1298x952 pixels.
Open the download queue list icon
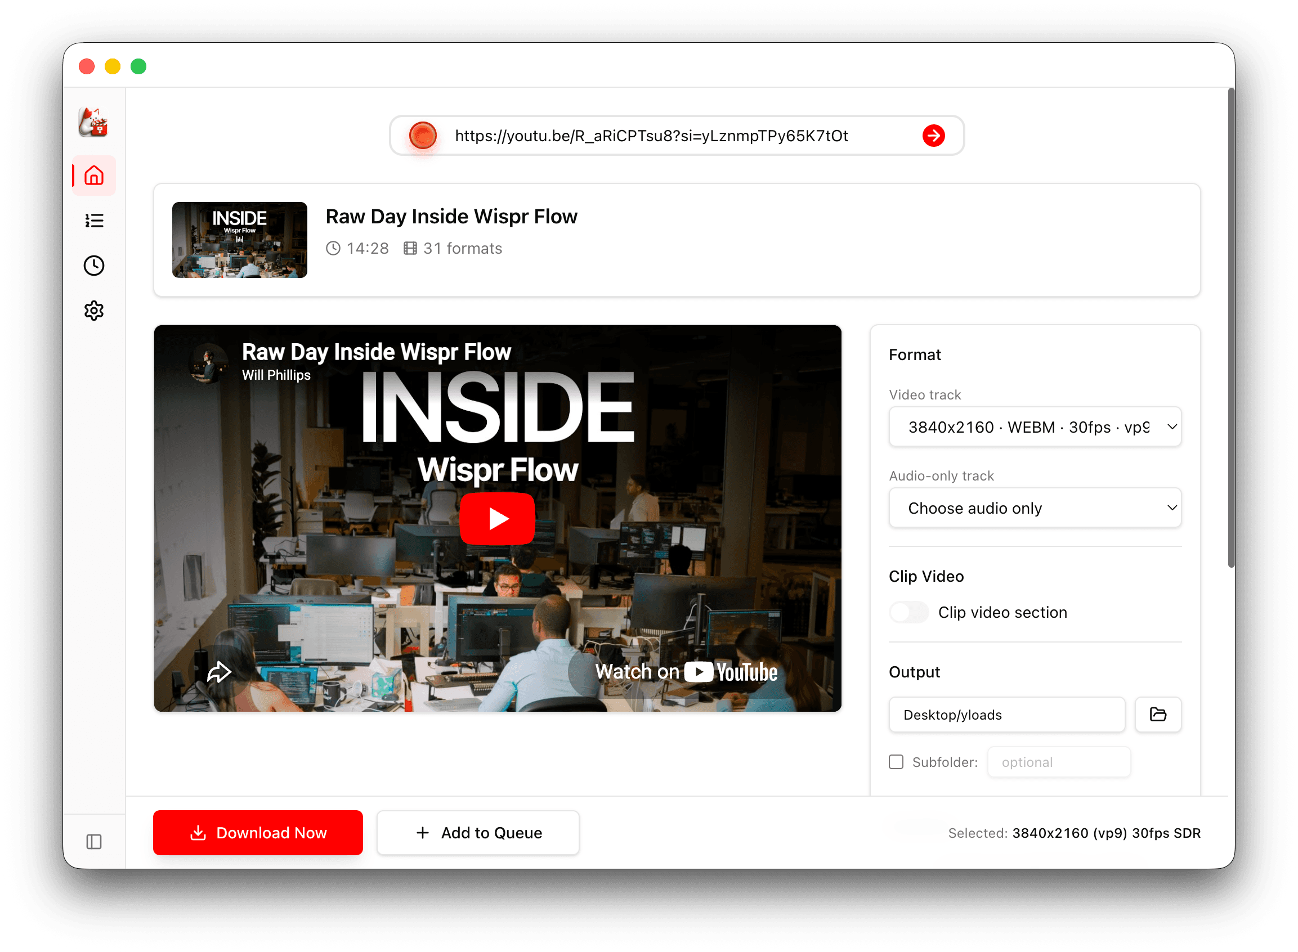pos(94,221)
